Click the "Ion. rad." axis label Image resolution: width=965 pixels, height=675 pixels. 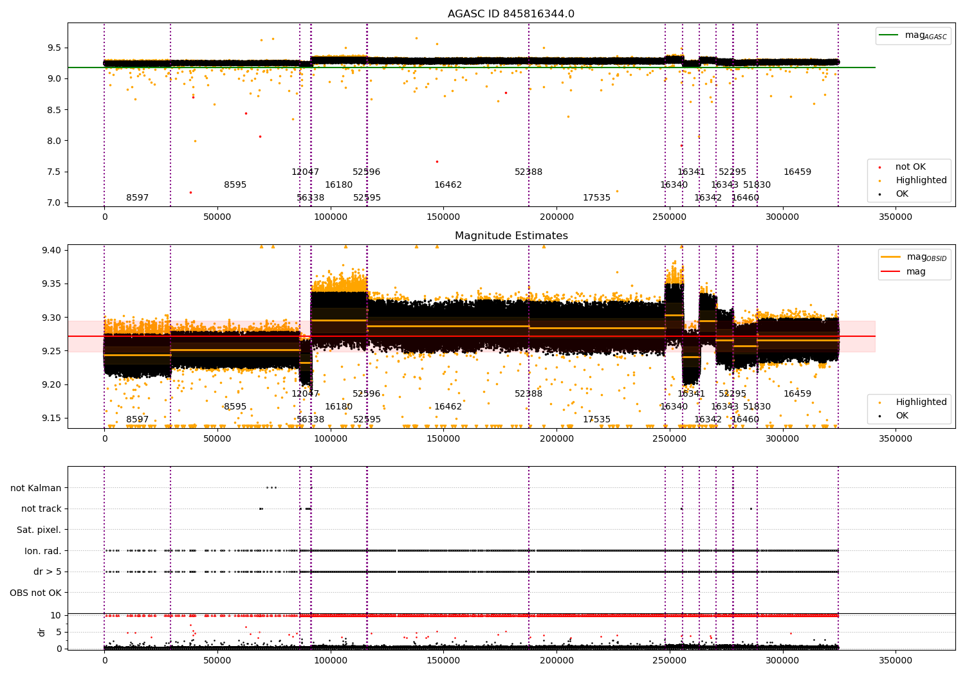pos(43,551)
